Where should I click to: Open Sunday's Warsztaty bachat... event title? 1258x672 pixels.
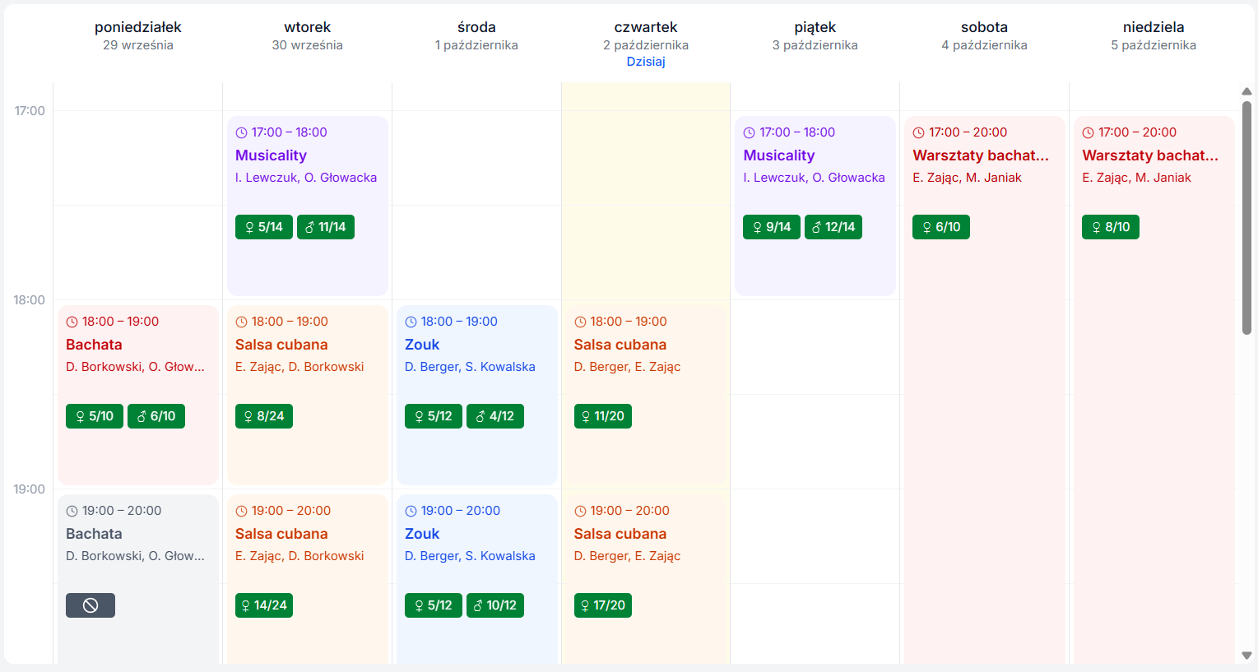[x=1149, y=155]
